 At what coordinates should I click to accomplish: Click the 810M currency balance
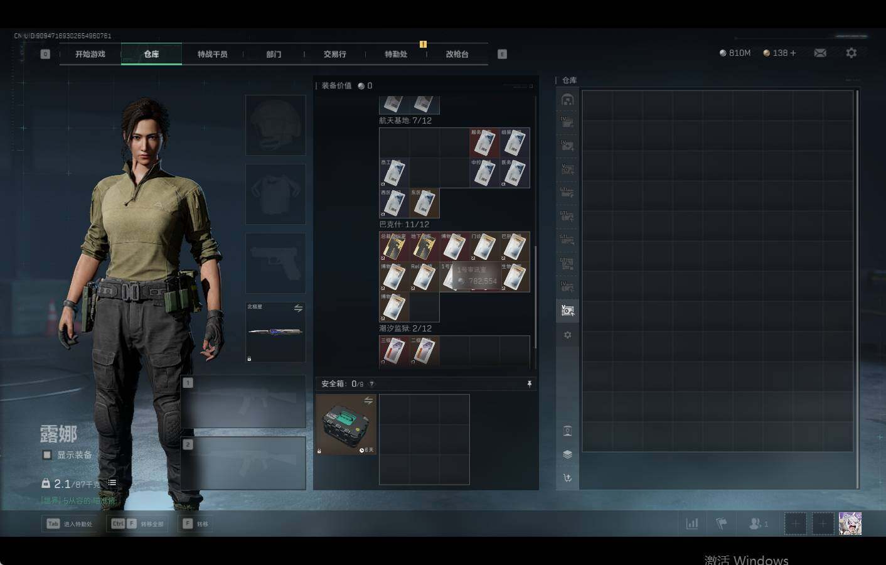(x=735, y=53)
